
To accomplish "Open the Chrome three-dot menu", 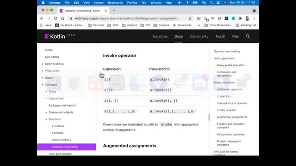I will 254,18.
